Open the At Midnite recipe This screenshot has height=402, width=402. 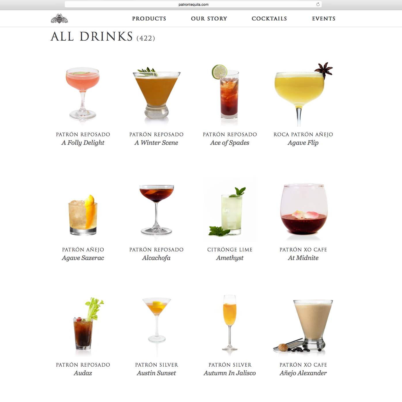coord(303,210)
